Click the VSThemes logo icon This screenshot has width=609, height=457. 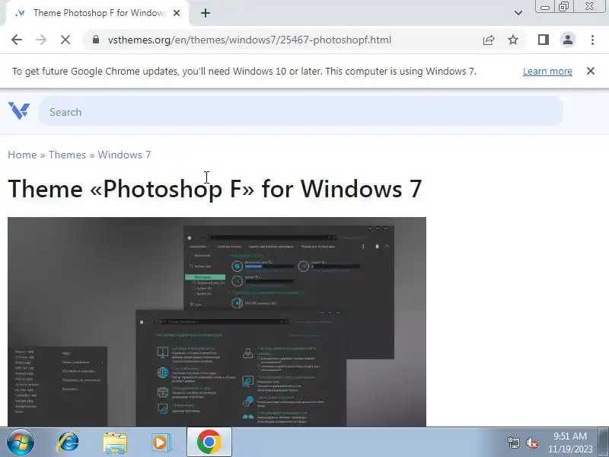tap(18, 110)
